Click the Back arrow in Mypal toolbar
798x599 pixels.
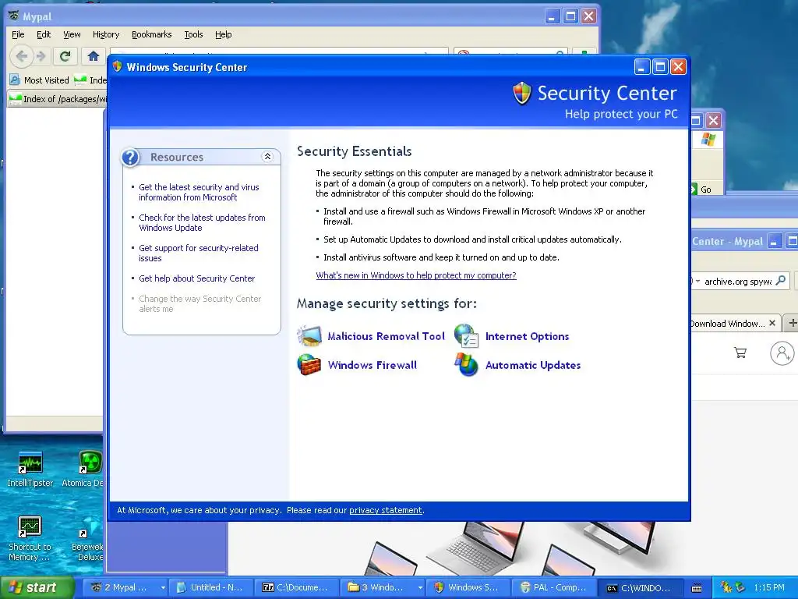click(21, 55)
